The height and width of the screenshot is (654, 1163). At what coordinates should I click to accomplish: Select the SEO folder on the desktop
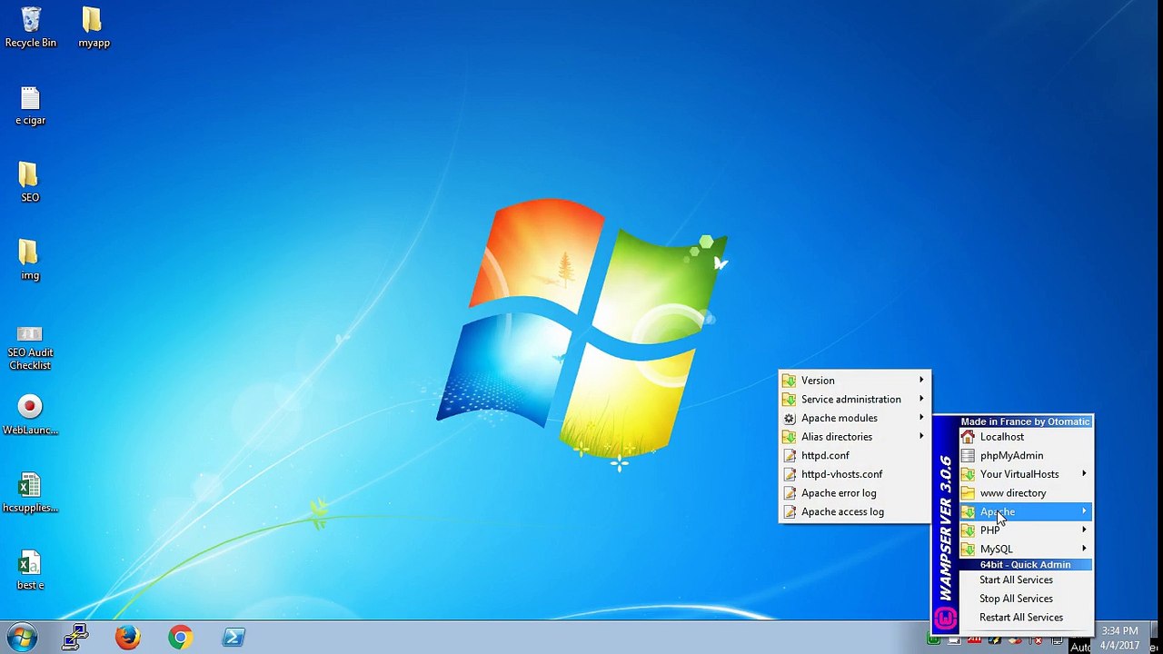[x=29, y=183]
